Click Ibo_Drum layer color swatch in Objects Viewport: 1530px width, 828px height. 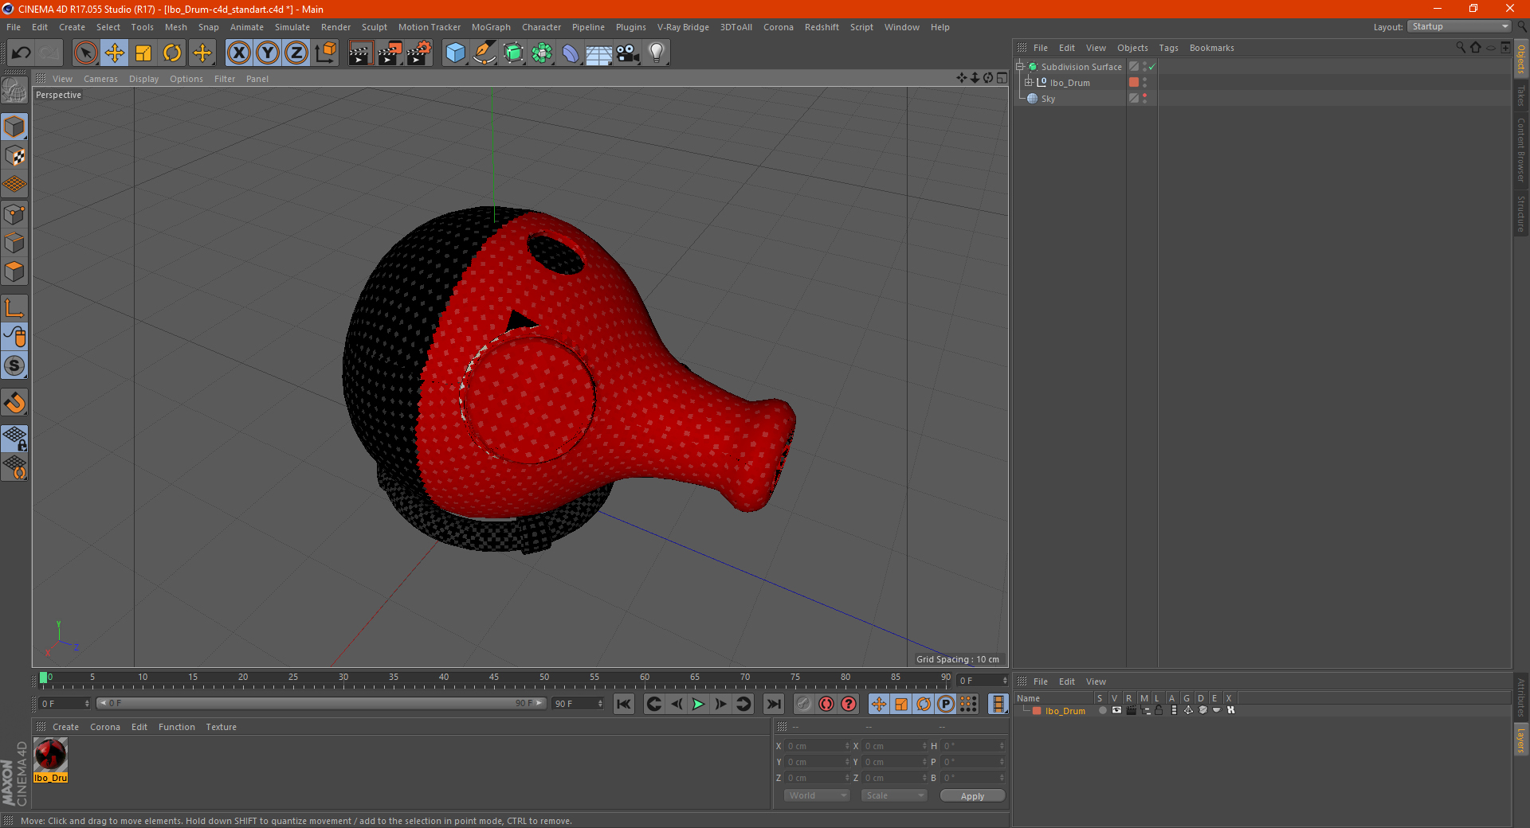pyautogui.click(x=1134, y=82)
